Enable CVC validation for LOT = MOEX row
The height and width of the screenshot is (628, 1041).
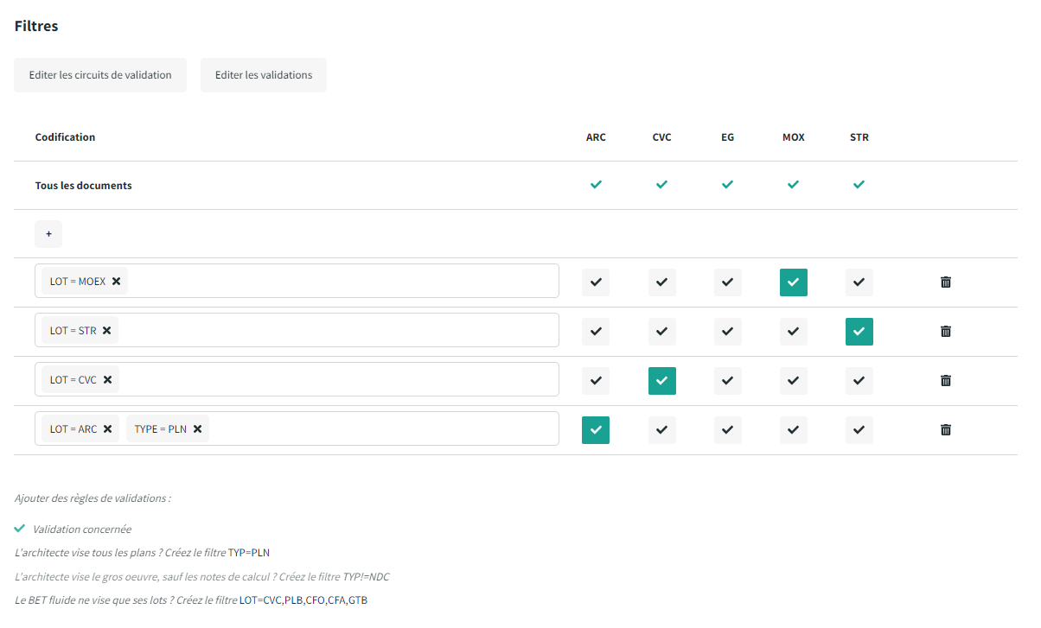coord(661,282)
